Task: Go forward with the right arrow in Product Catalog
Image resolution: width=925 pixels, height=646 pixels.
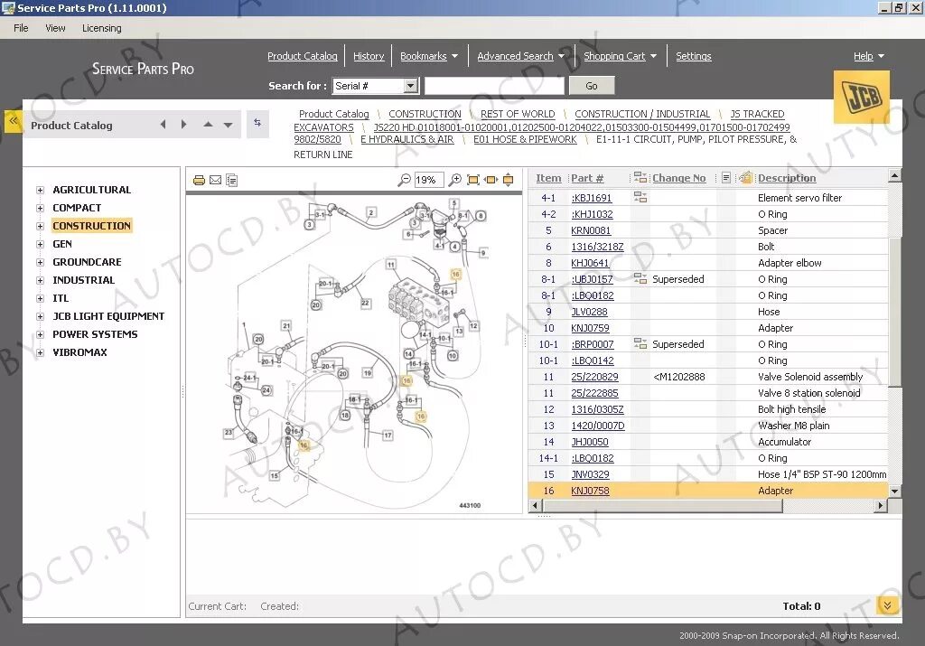Action: coord(184,125)
